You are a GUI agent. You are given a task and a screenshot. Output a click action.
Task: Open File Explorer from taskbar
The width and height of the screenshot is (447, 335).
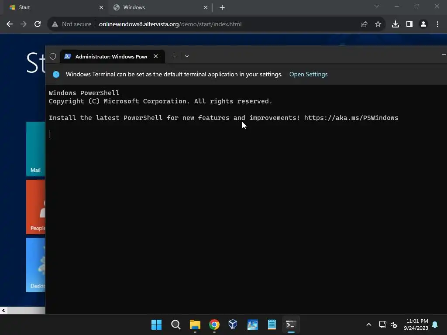pyautogui.click(x=195, y=325)
